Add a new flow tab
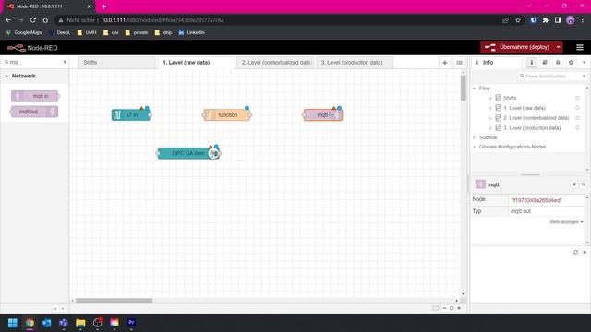 click(445, 63)
